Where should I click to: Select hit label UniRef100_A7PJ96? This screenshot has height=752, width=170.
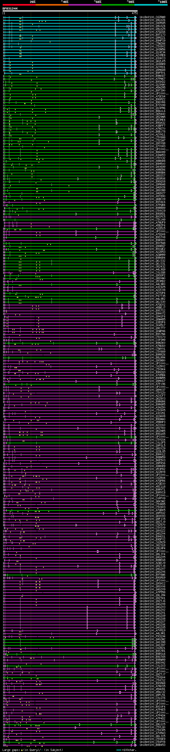pyautogui.click(x=152, y=384)
